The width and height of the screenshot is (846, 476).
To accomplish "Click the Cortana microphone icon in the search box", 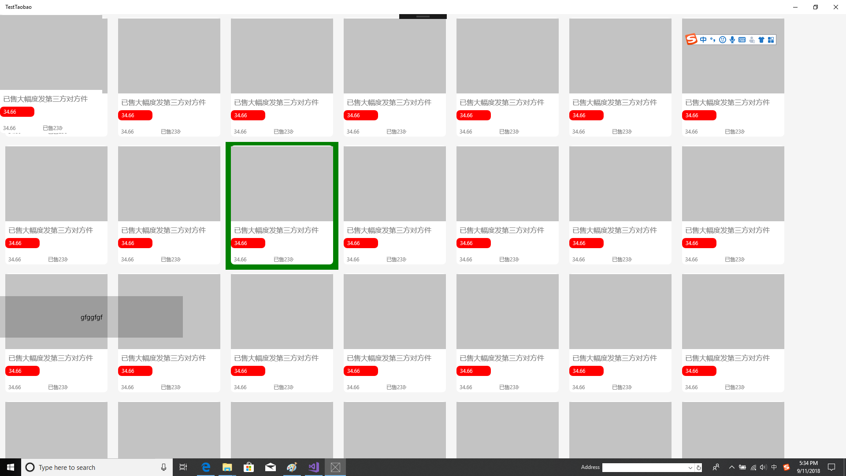I will 163,467.
